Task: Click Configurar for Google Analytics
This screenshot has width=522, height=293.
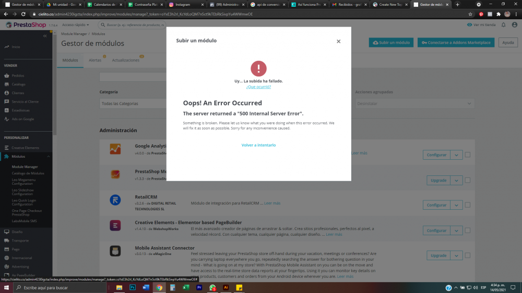Action: pyautogui.click(x=436, y=155)
